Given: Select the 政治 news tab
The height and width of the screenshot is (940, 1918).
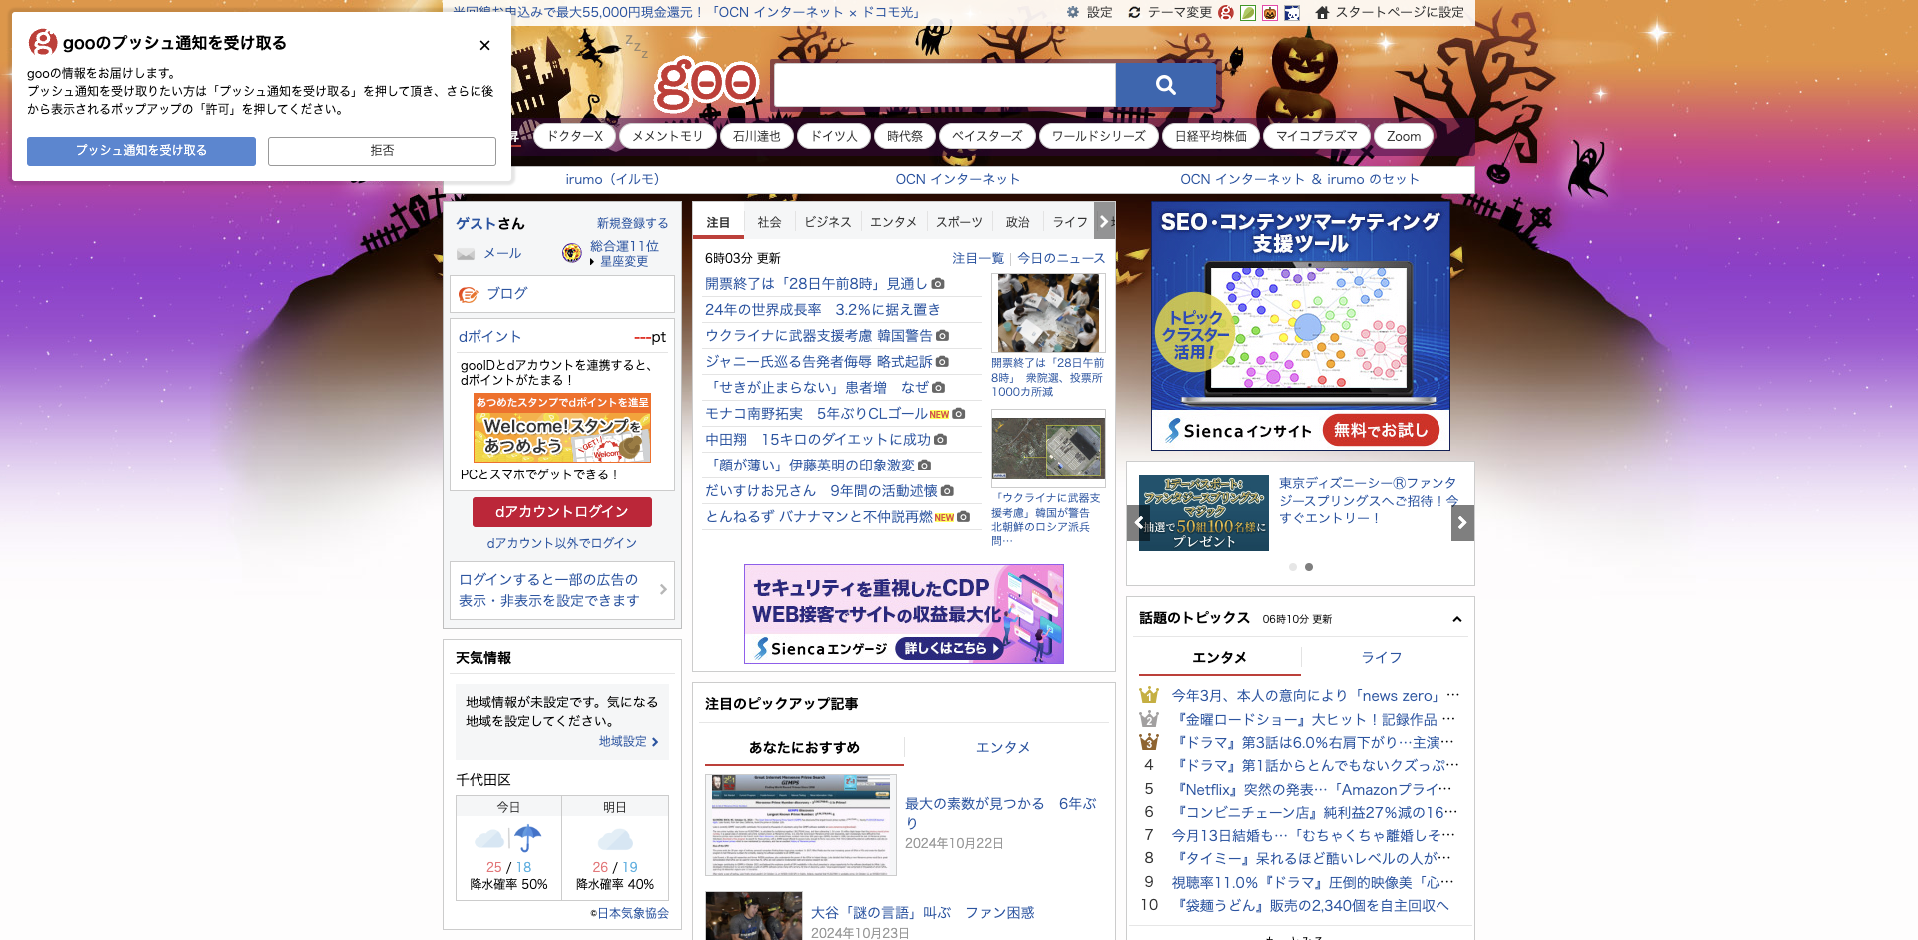Looking at the screenshot, I should point(1017,222).
